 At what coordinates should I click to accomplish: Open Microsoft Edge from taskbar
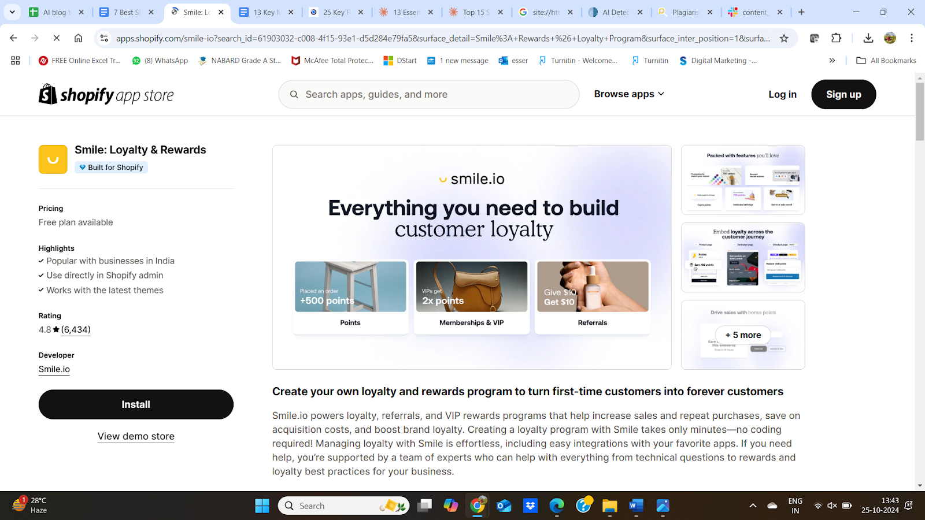pyautogui.click(x=557, y=506)
